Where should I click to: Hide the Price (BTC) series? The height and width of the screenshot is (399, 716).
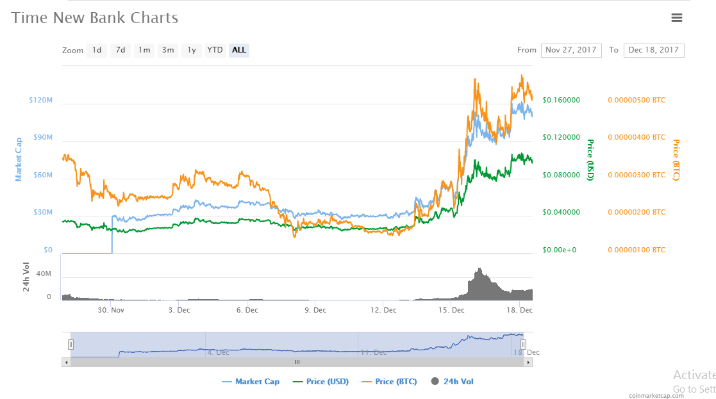pos(389,382)
